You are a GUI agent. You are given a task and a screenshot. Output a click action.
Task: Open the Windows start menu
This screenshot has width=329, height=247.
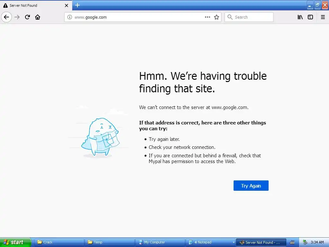(x=15, y=242)
